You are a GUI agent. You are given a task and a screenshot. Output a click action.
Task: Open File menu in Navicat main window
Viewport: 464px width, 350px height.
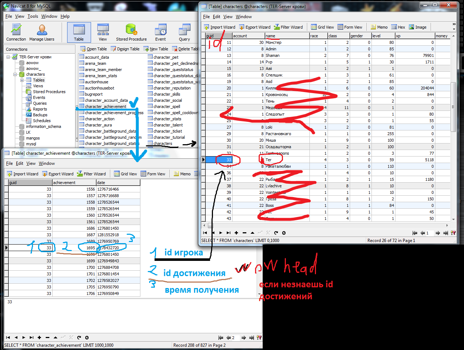coord(9,16)
